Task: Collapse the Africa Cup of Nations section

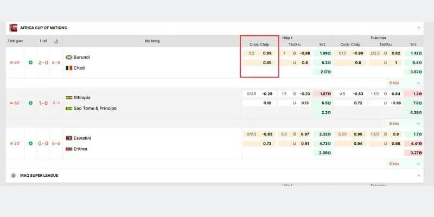Action: tap(418, 28)
